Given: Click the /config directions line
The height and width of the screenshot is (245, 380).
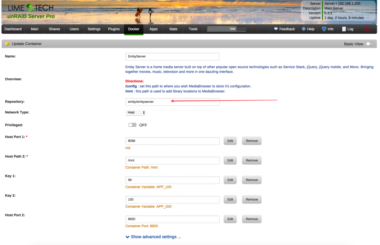Looking at the screenshot, I should coord(188,86).
